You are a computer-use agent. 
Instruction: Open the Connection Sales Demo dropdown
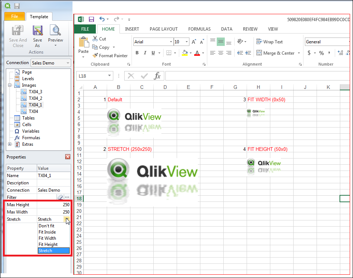(x=68, y=63)
